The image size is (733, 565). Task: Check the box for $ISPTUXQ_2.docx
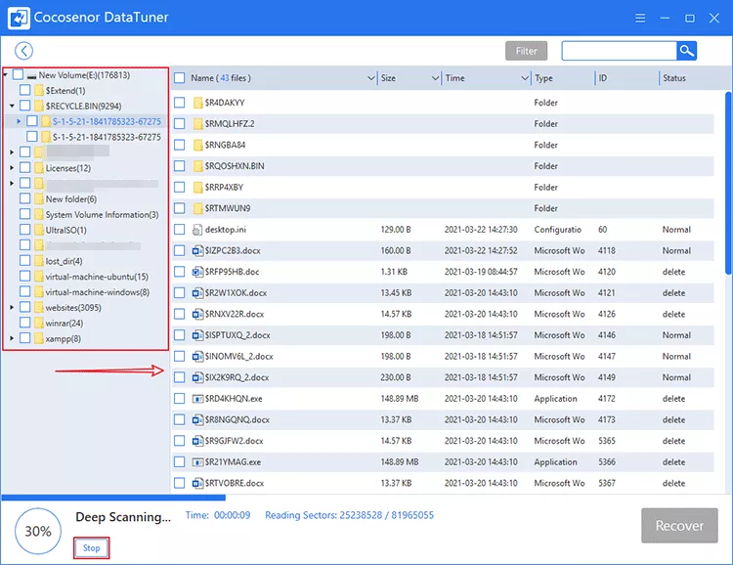tap(180, 335)
